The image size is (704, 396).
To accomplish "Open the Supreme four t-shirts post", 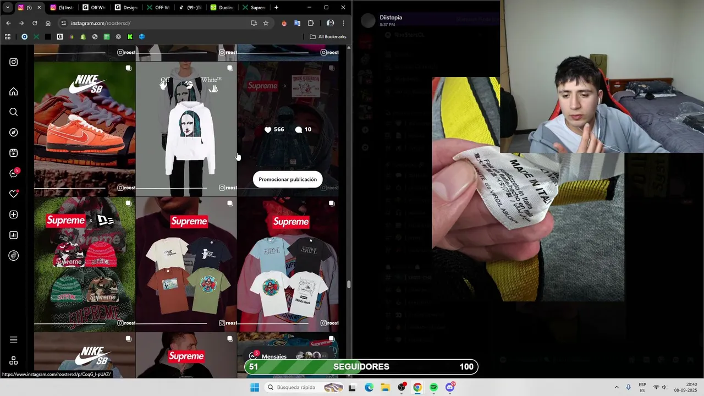I will (x=186, y=264).
